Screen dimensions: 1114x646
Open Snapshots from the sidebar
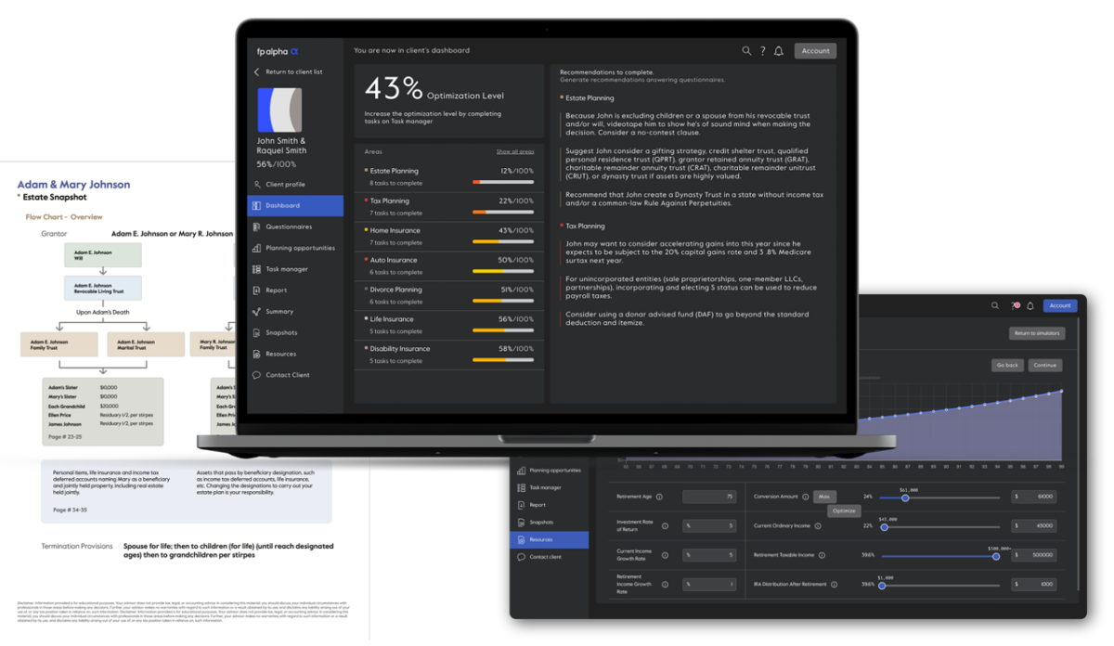257,331
